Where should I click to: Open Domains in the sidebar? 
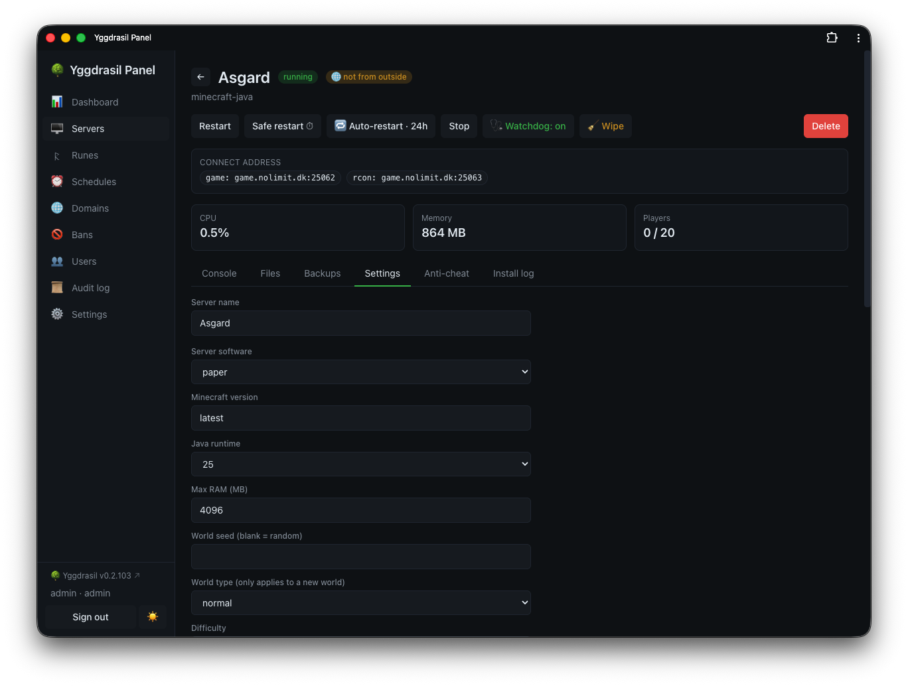coord(106,208)
